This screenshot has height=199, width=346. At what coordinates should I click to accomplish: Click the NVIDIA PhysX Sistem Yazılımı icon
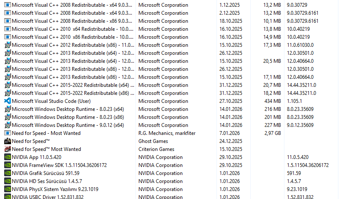8,189
